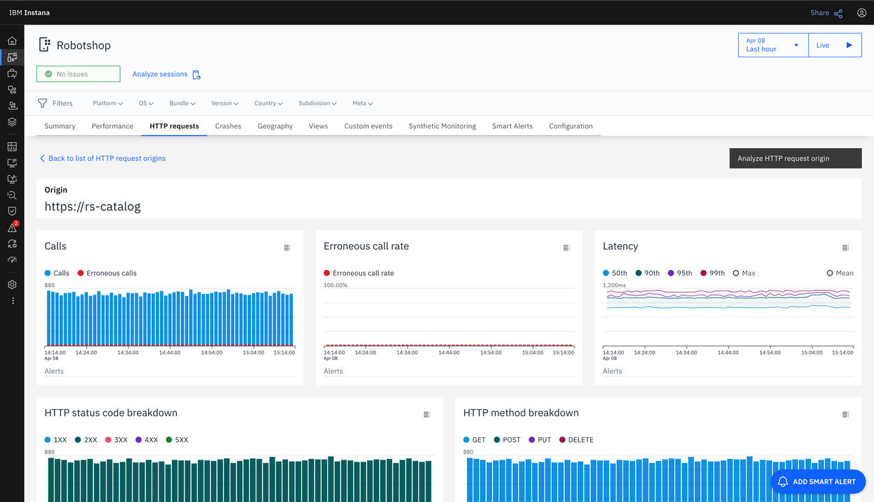Open the user profile icon
874x502 pixels.
(x=862, y=13)
